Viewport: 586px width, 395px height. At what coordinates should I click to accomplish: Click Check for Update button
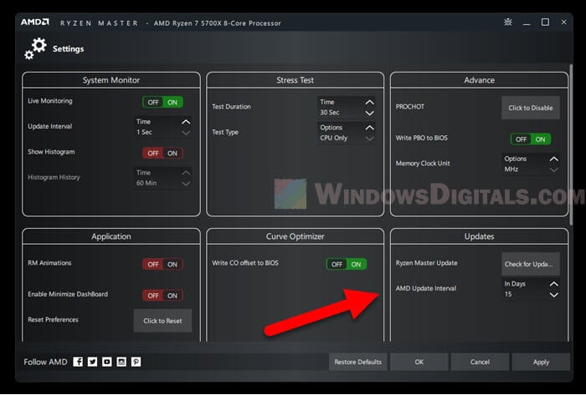click(530, 264)
